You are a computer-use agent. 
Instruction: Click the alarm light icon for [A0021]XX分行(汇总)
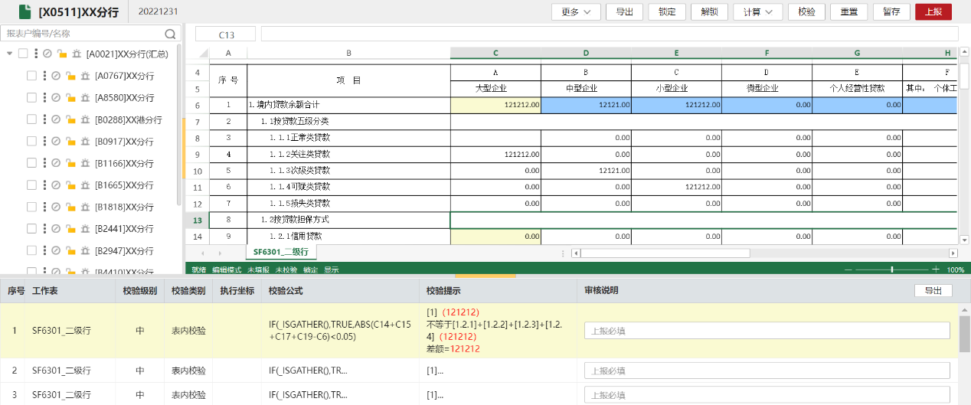click(76, 54)
